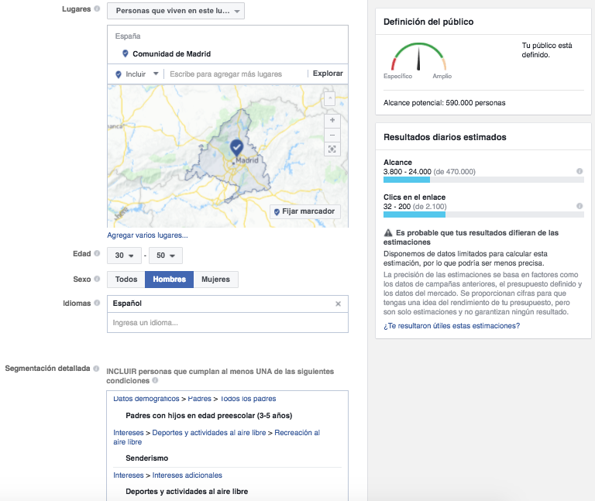
Task: Click the info icon beside Lugares
Action: [97, 9]
